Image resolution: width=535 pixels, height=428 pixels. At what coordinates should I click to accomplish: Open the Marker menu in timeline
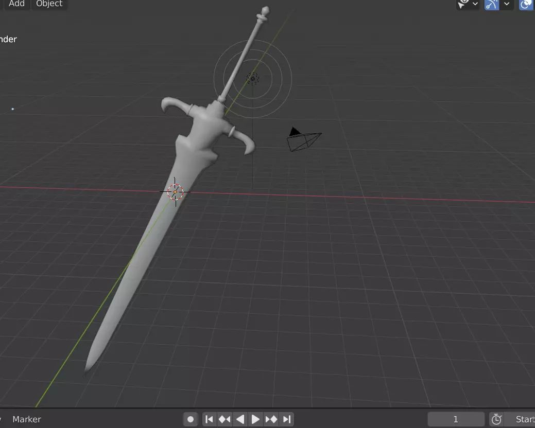pyautogui.click(x=27, y=419)
